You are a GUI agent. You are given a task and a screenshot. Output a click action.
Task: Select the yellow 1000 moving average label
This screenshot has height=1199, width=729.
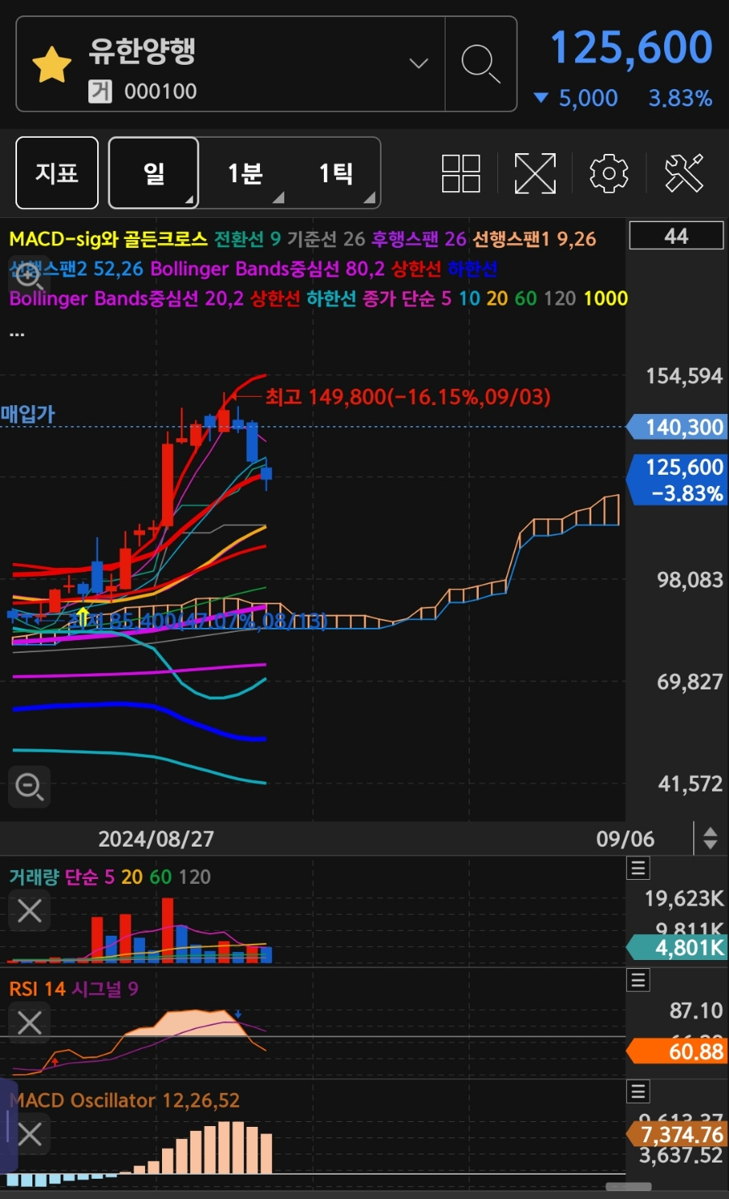(606, 298)
